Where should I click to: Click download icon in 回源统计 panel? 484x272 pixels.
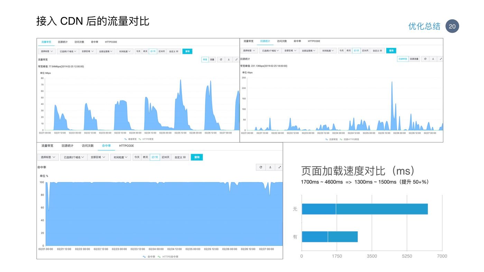[433, 59]
